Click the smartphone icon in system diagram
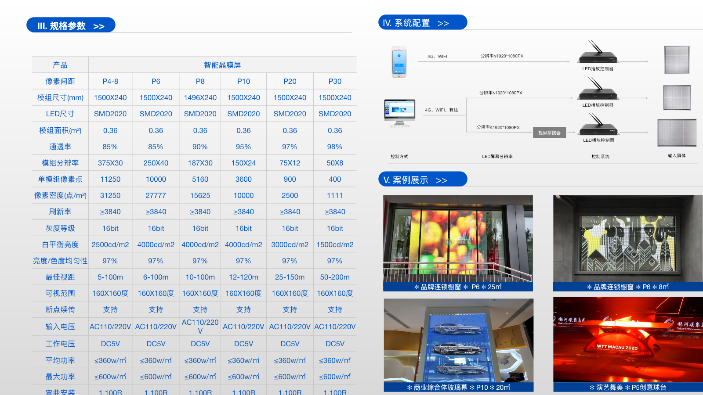 (399, 62)
